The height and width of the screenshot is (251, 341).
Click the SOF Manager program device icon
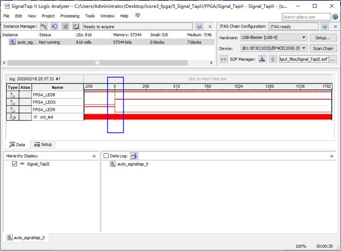point(263,59)
